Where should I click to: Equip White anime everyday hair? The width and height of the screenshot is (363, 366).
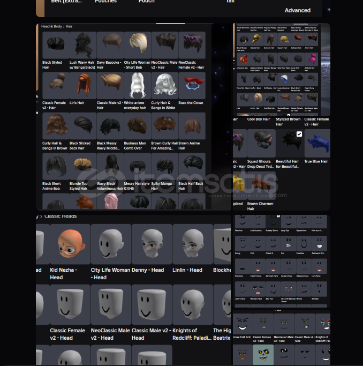point(138,85)
